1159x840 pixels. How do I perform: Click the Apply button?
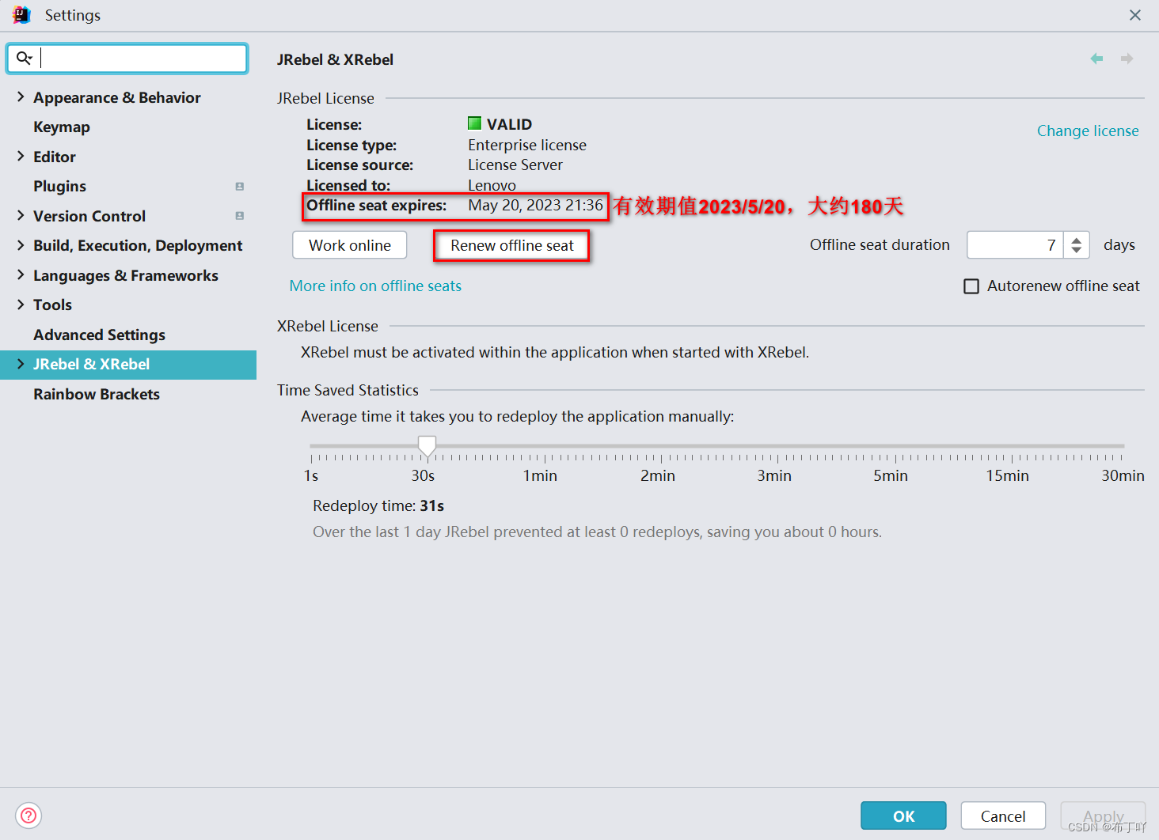(x=1103, y=815)
